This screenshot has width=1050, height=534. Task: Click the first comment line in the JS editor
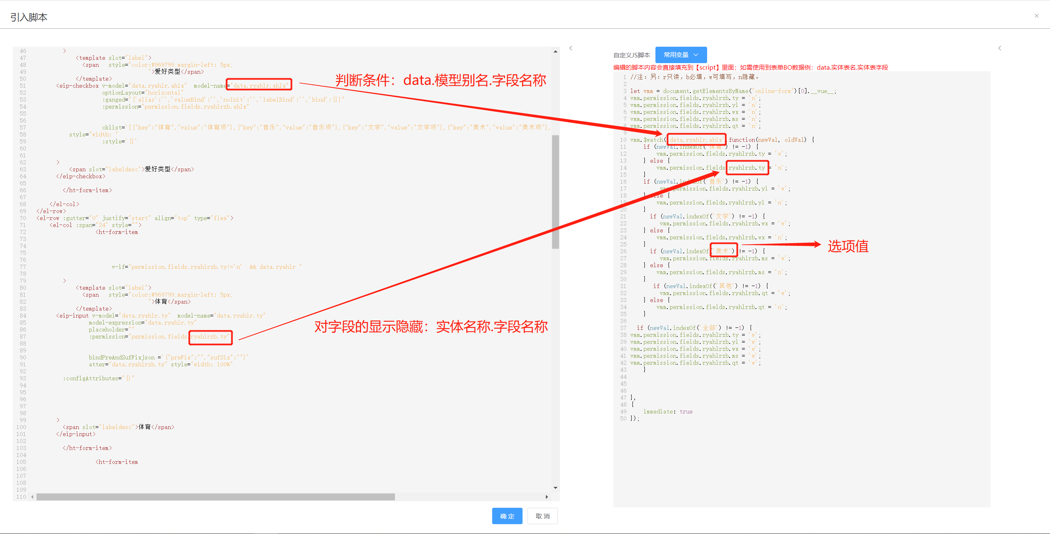[x=693, y=77]
